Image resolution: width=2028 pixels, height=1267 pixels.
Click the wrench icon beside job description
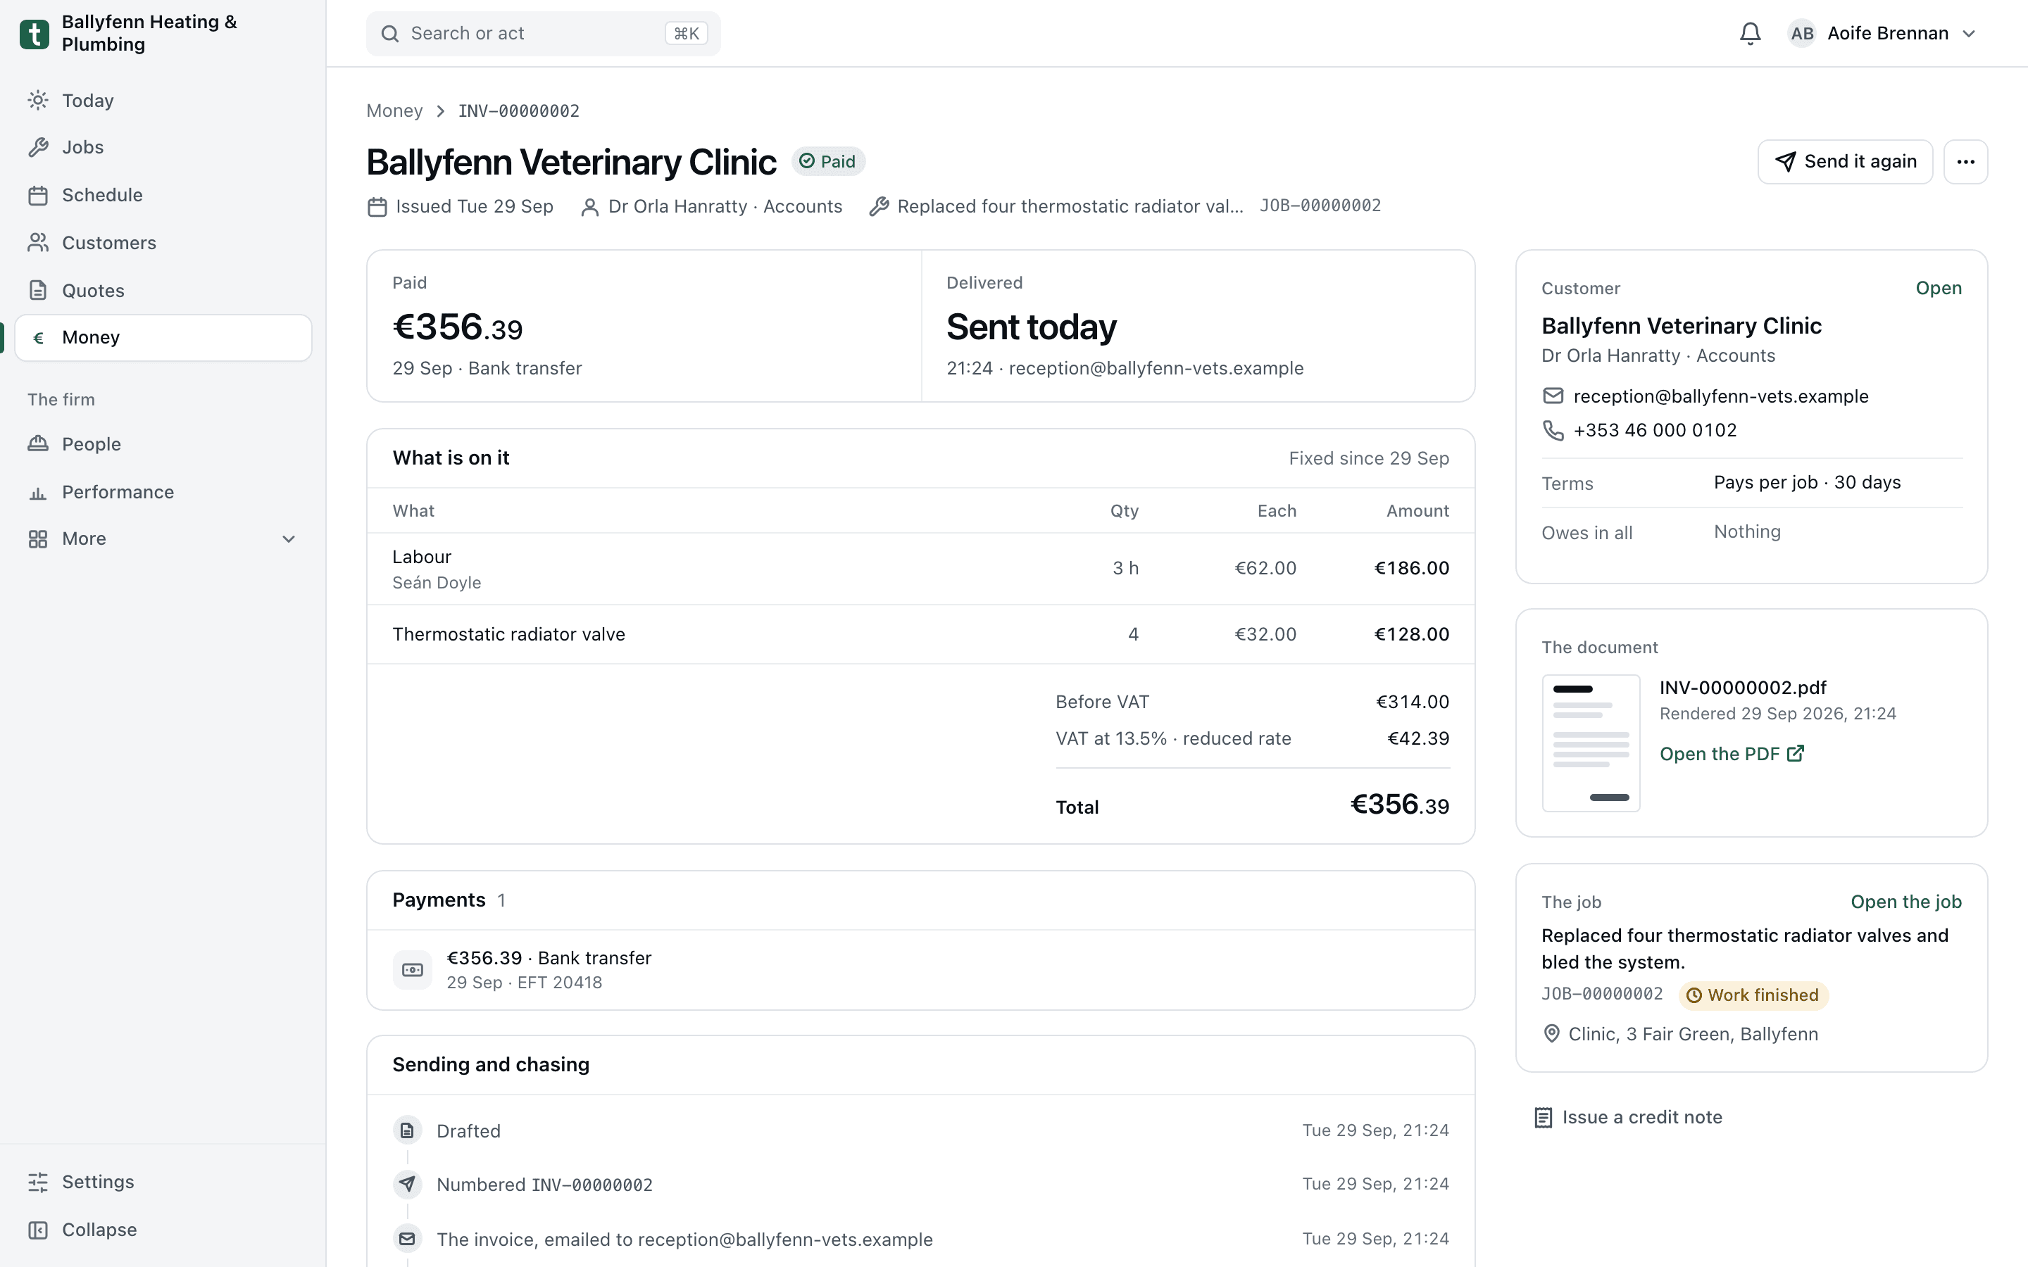click(x=879, y=207)
